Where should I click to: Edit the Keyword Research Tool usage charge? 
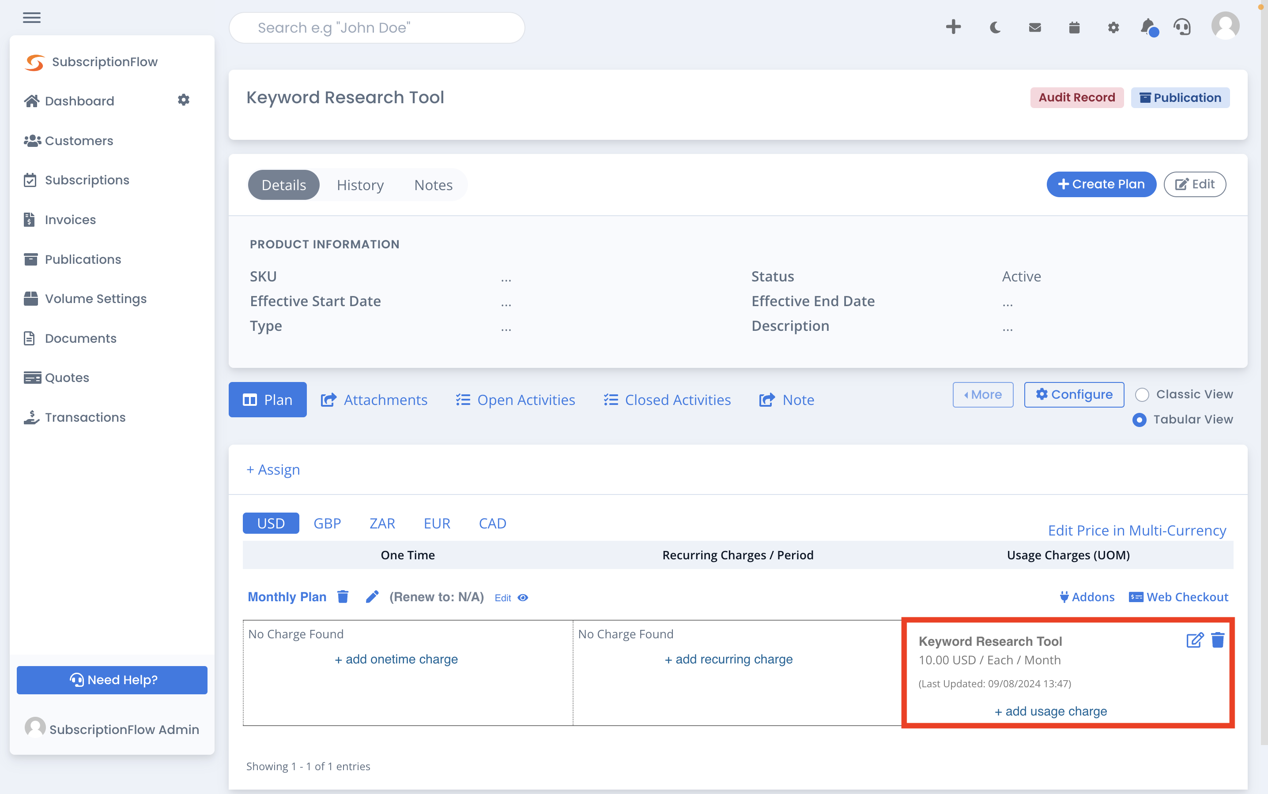point(1194,640)
